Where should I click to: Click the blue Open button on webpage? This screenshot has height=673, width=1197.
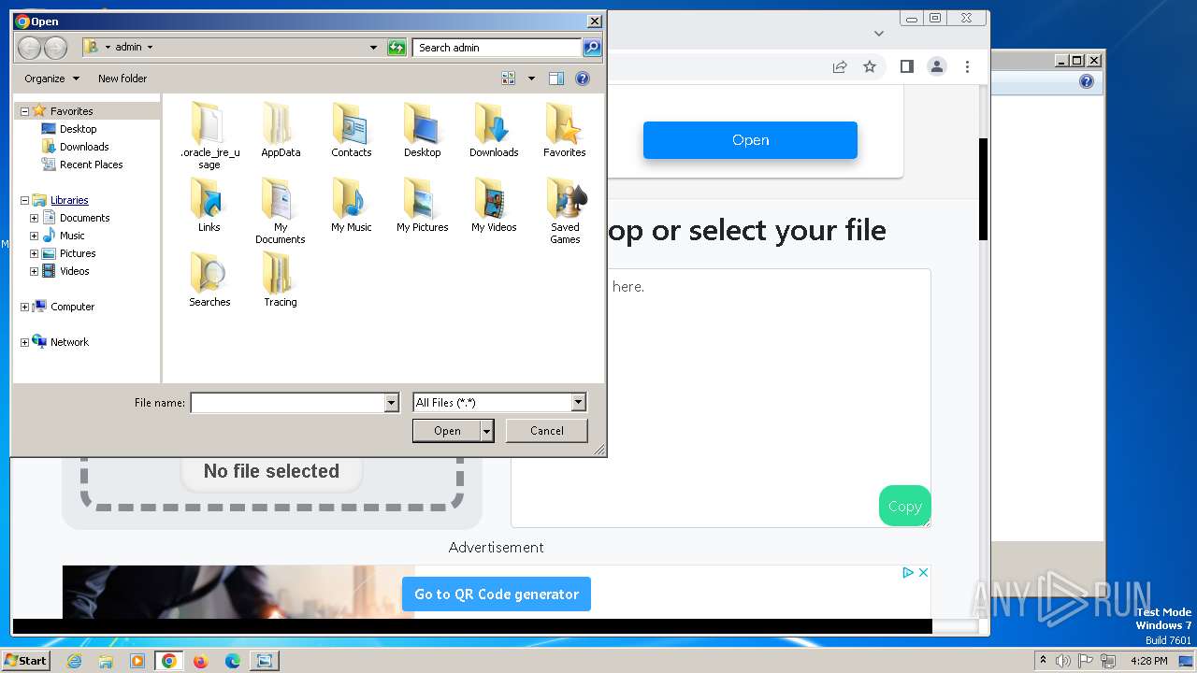(x=750, y=140)
